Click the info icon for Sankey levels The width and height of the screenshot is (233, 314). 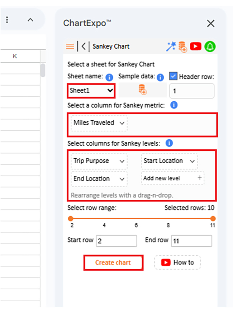(169, 143)
